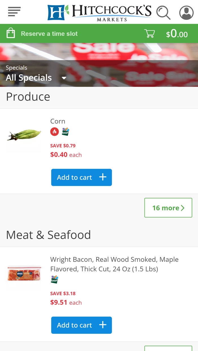This screenshot has height=351, width=198.
Task: Go to Hitchcock's Markets home logo
Action: pos(99,12)
